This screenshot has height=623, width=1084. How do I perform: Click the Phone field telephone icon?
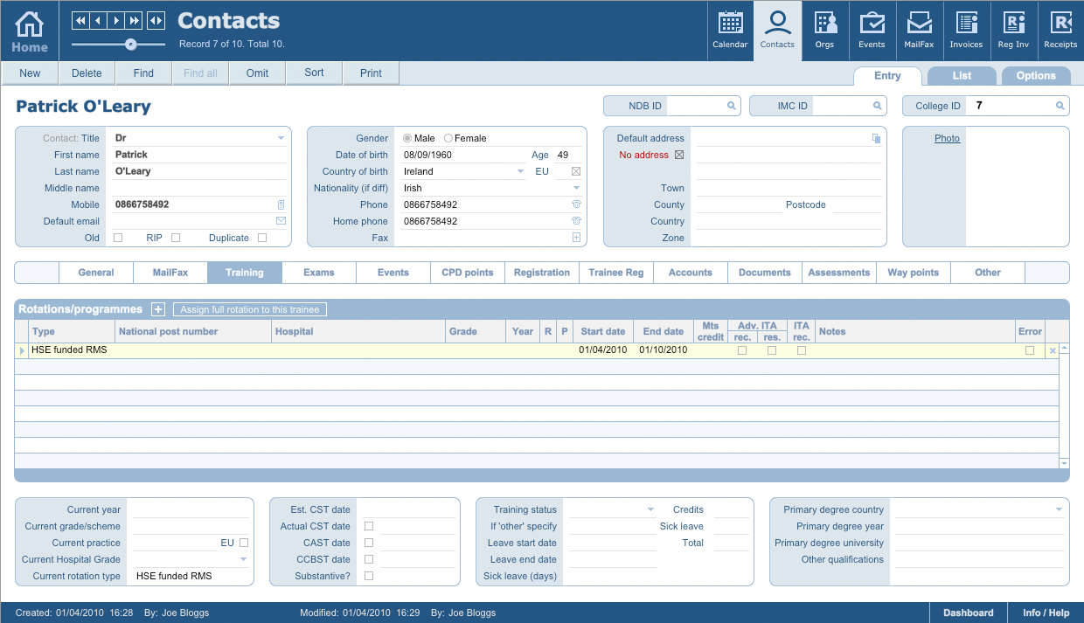[576, 204]
